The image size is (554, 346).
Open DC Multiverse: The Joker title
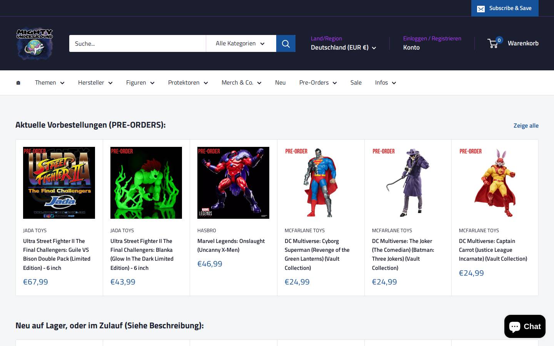tap(403, 255)
